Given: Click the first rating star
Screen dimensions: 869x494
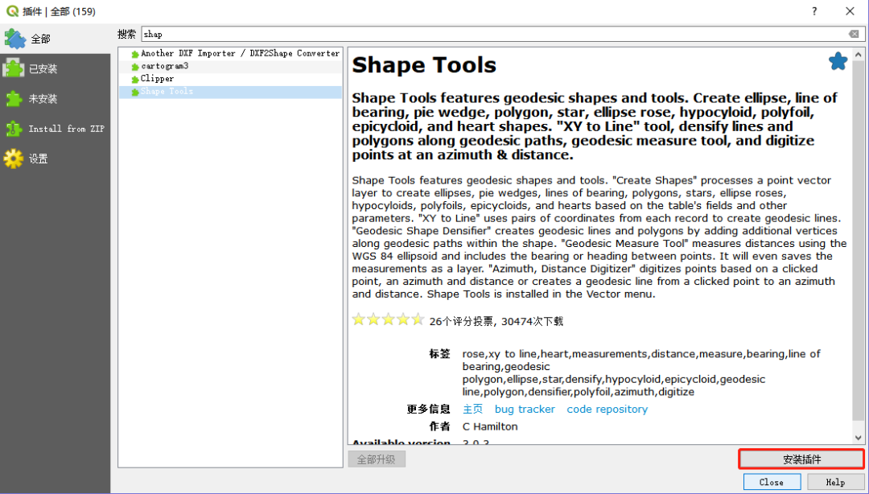Looking at the screenshot, I should point(359,319).
